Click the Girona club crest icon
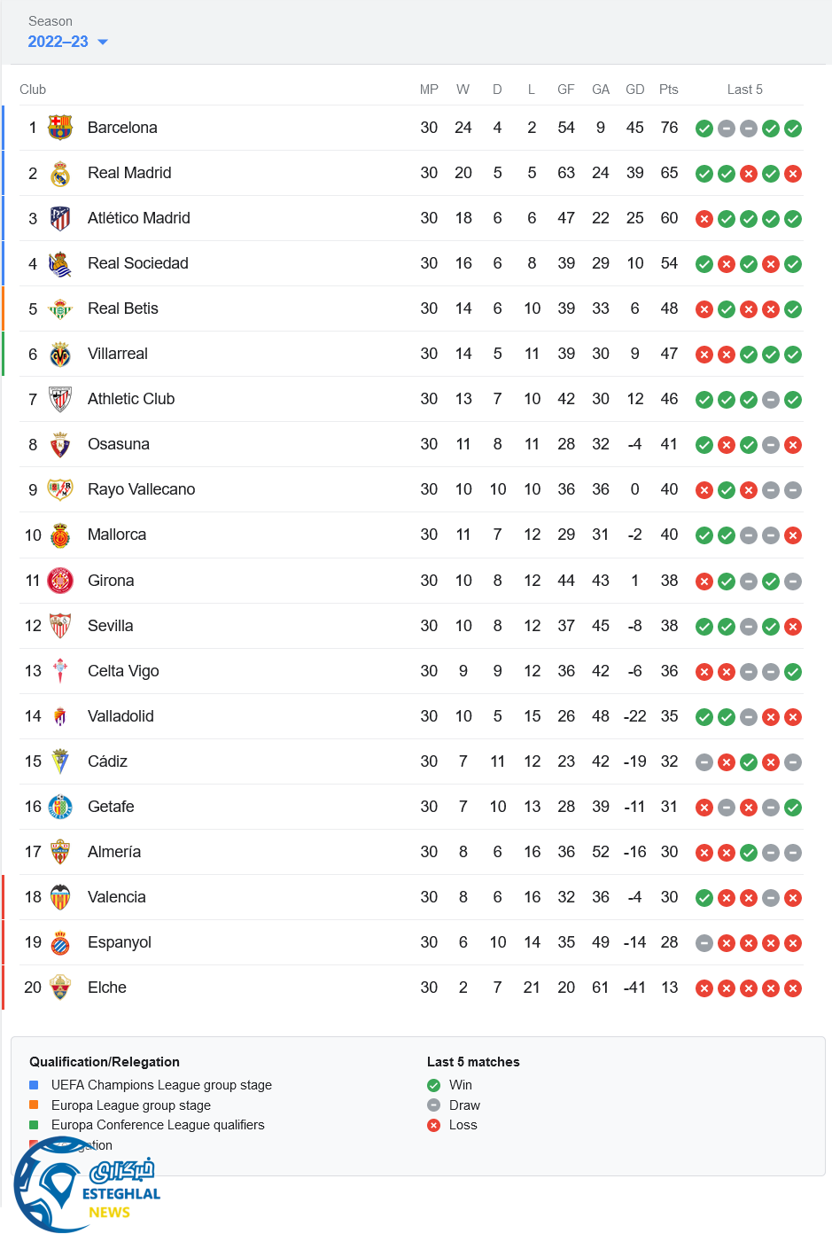The height and width of the screenshot is (1257, 832). [x=60, y=581]
